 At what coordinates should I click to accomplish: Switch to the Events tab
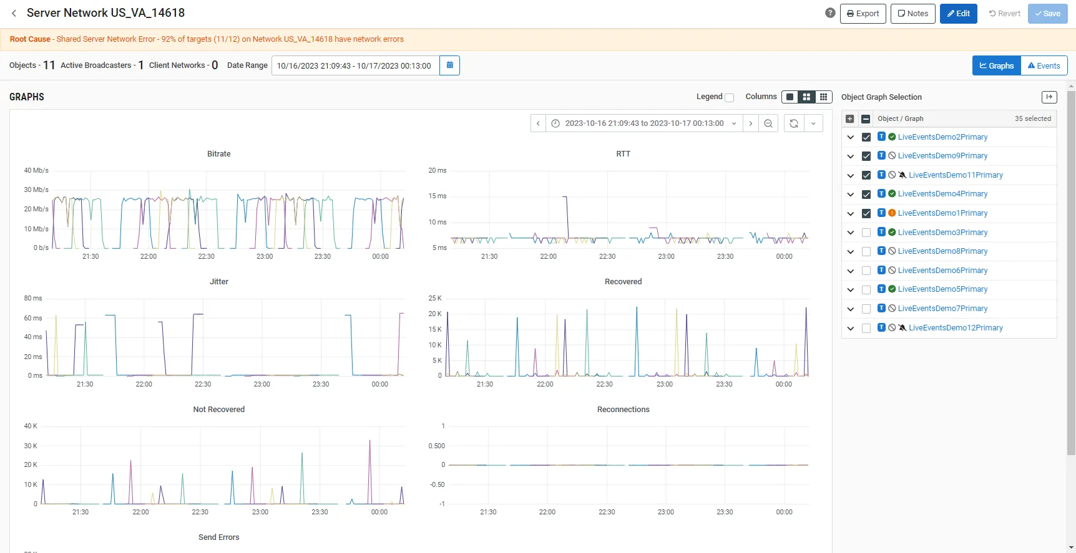tap(1044, 65)
